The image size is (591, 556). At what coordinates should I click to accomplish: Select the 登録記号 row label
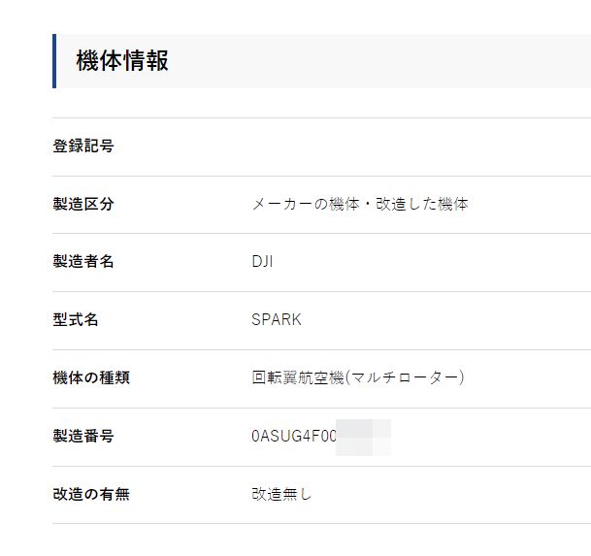pyautogui.click(x=83, y=147)
